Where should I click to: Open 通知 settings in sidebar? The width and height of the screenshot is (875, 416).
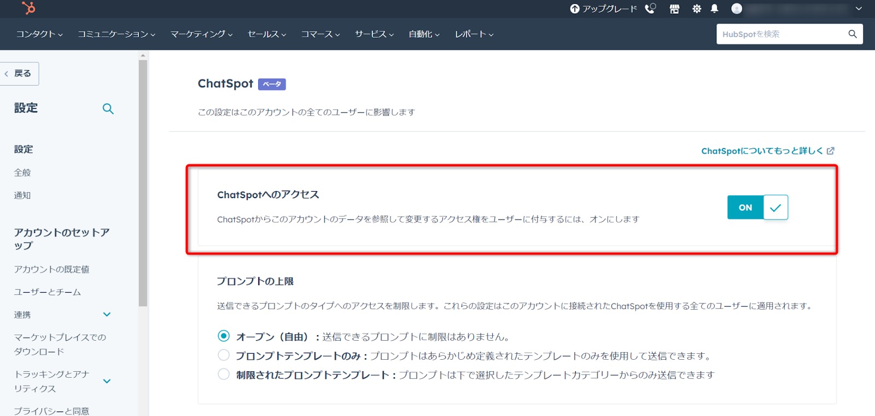(22, 195)
